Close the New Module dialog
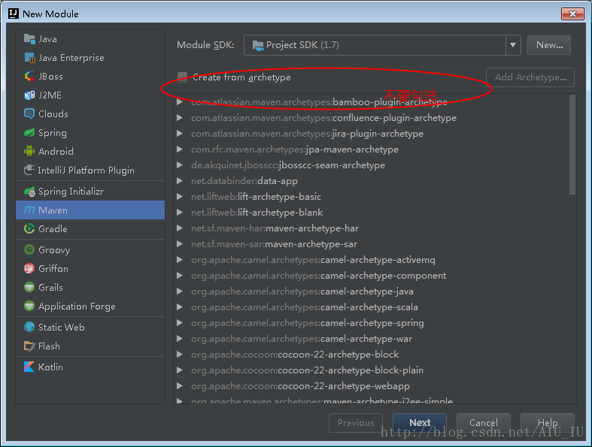592x447 pixels. point(572,14)
